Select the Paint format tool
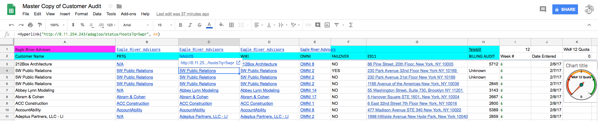The image size is (598, 121). pyautogui.click(x=40, y=25)
